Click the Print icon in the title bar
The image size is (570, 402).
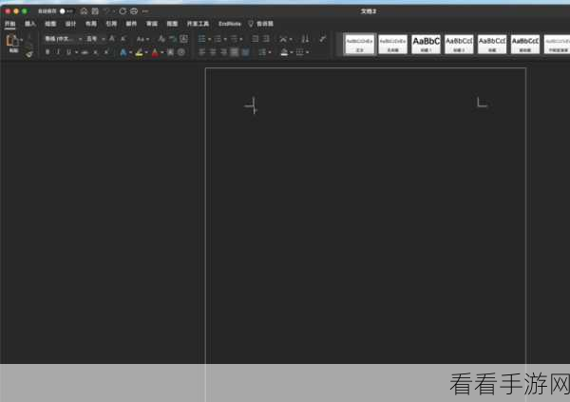point(134,11)
